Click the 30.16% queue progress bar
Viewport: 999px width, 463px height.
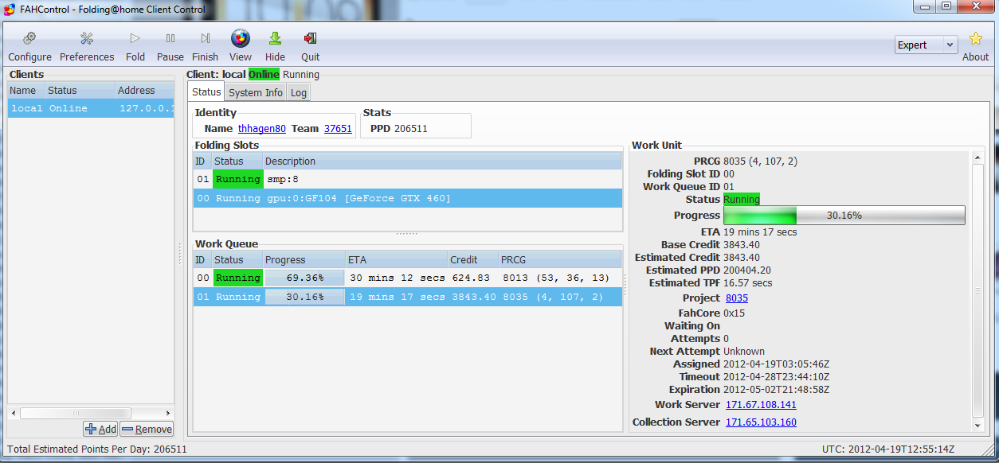coord(304,297)
